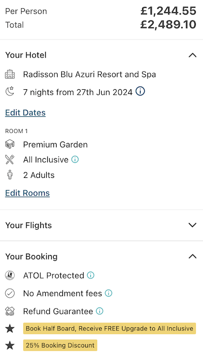Click the hotel building icon
The width and height of the screenshot is (203, 363).
coord(10,74)
